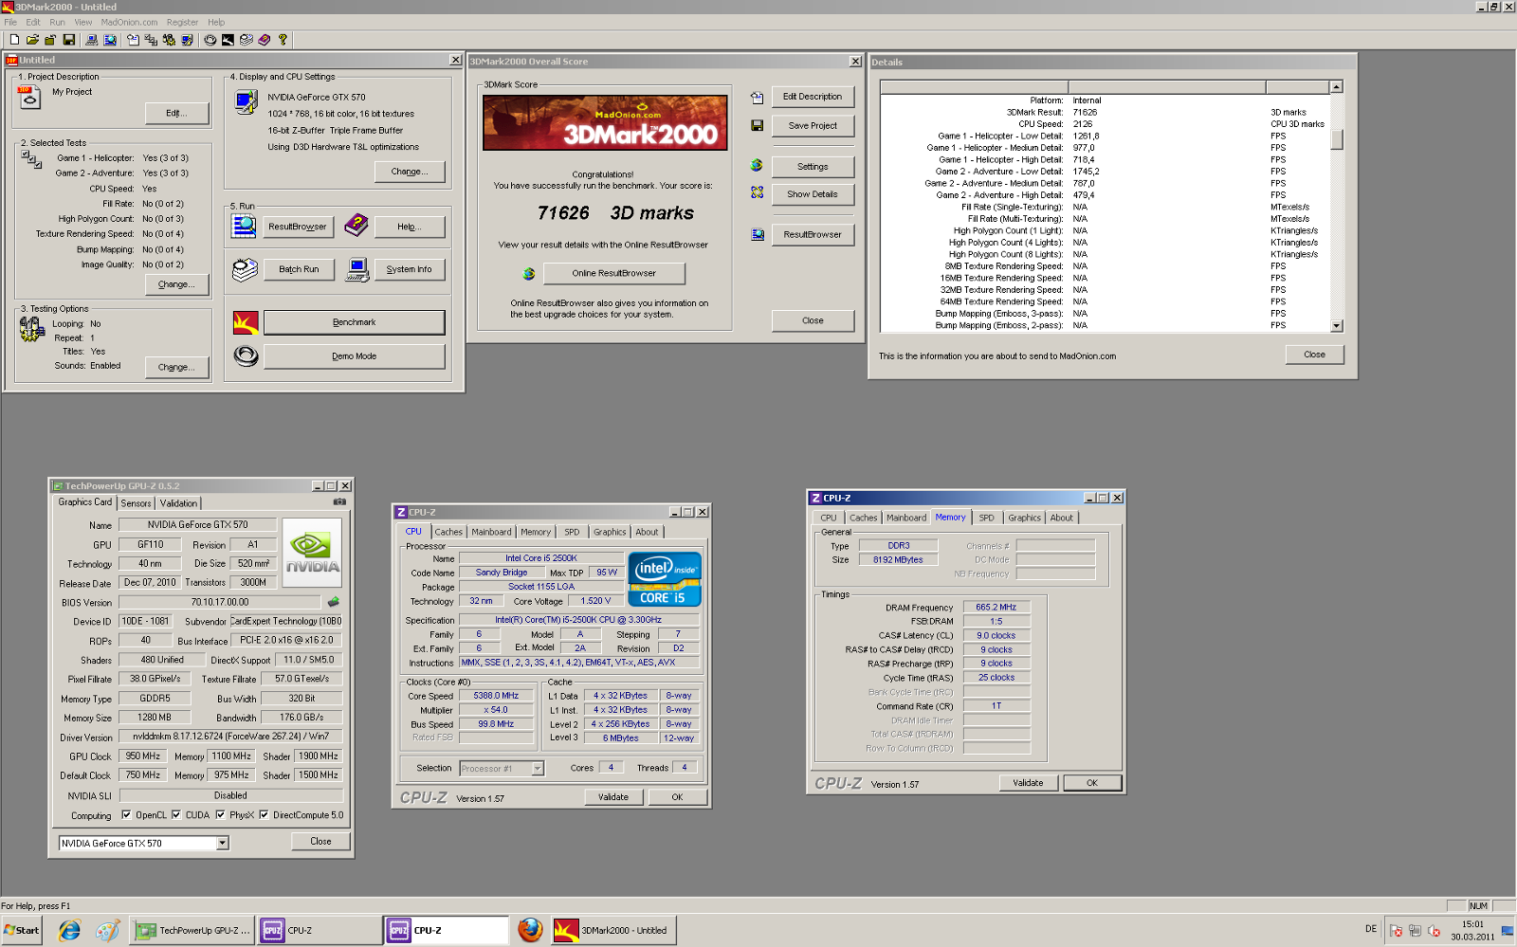Screen dimensions: 1517x947
Task: Switch to the Sensors tab in GPU-Z
Action: (136, 503)
